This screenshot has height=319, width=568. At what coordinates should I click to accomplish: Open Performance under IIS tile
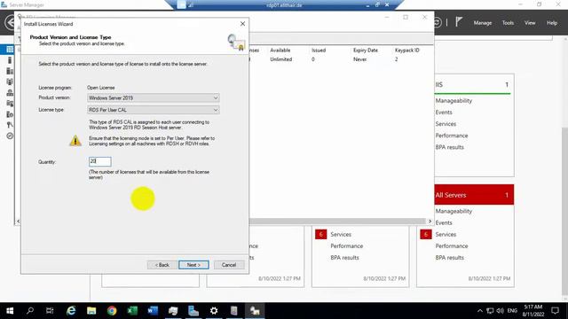(452, 136)
